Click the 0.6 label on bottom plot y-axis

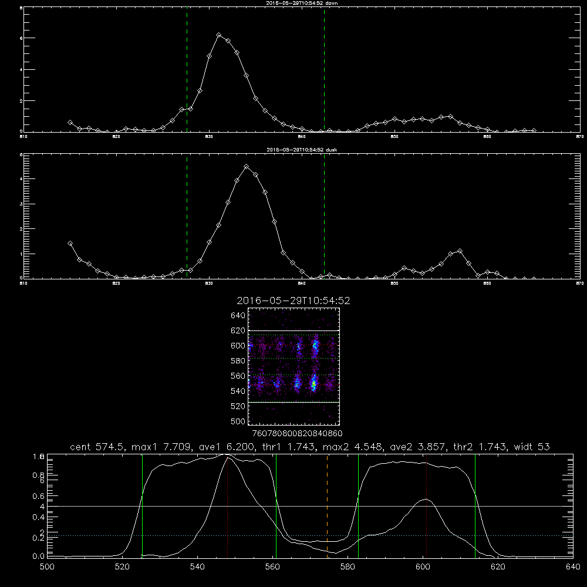coord(39,497)
